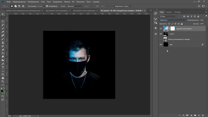The image size is (208, 117).
Task: Choose Add to selection mode
Action: point(16,6)
